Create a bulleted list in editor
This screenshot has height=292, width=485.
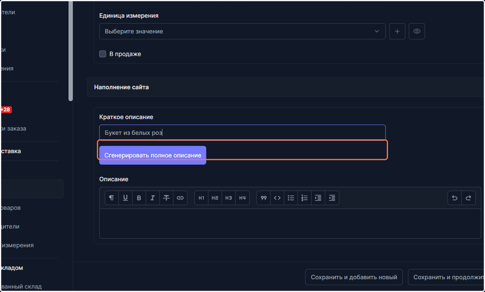point(291,198)
